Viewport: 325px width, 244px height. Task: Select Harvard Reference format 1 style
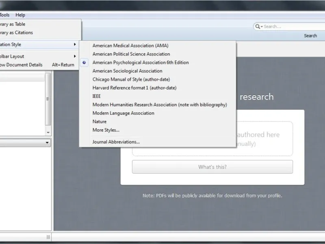[158, 88]
